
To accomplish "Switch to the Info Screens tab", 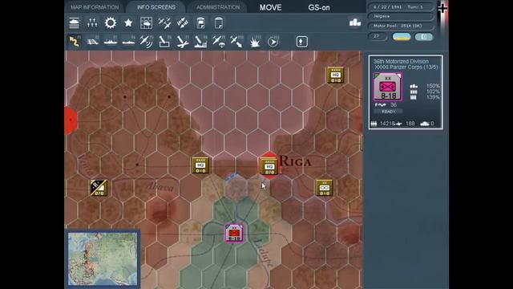I will pos(156,7).
